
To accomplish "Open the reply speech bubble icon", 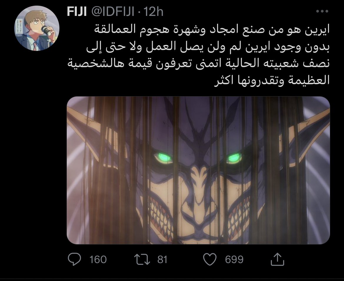I will (x=74, y=259).
